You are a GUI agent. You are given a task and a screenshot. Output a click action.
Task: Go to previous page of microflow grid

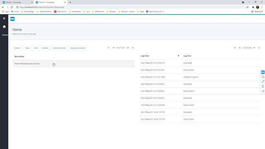coord(113,48)
